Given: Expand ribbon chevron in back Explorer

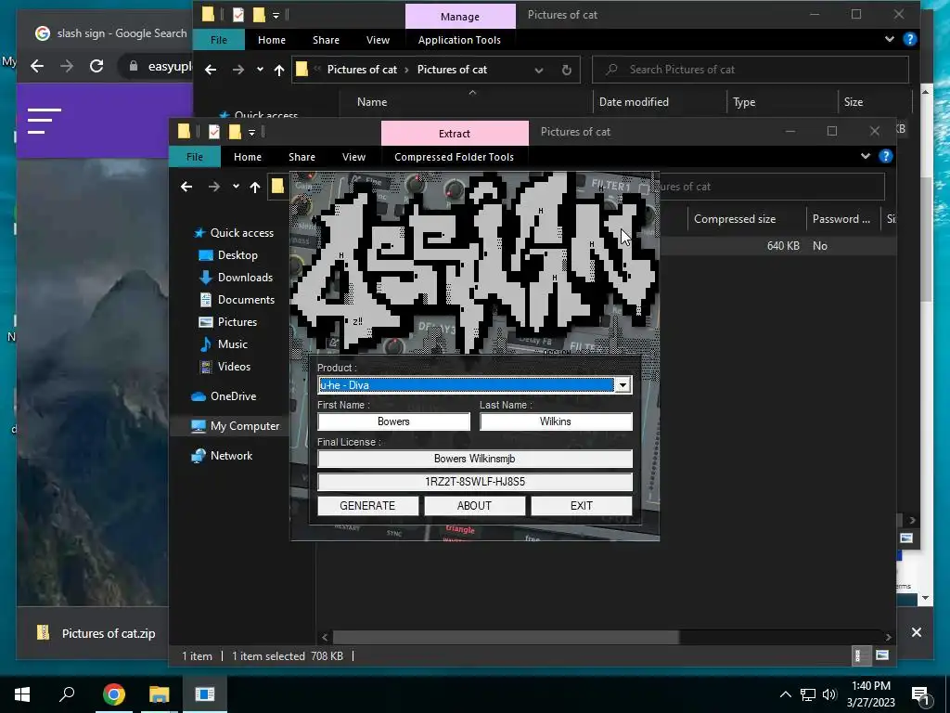Looking at the screenshot, I should (890, 39).
